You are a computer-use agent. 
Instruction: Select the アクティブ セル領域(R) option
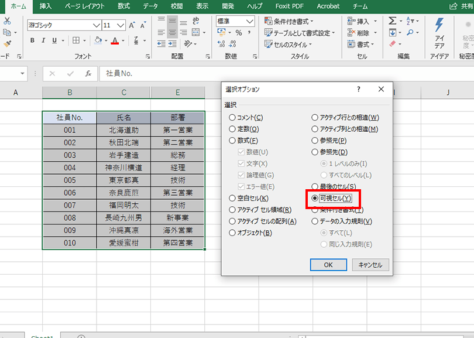pos(260,210)
